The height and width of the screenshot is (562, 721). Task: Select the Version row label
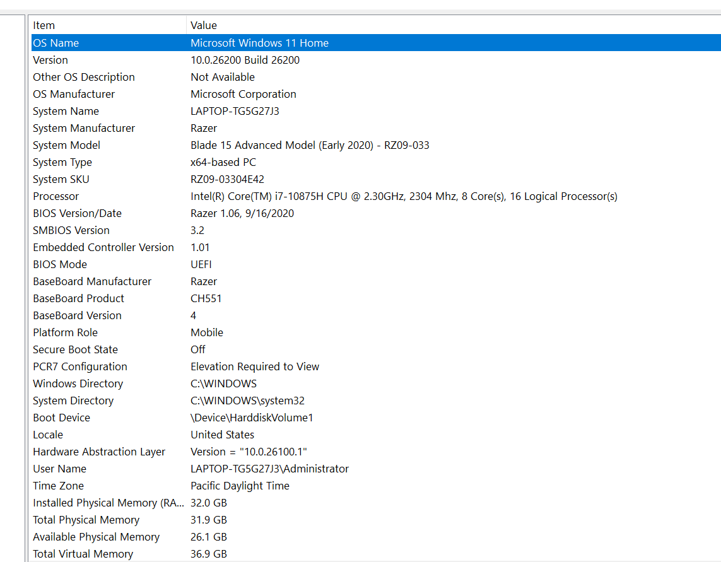click(50, 60)
